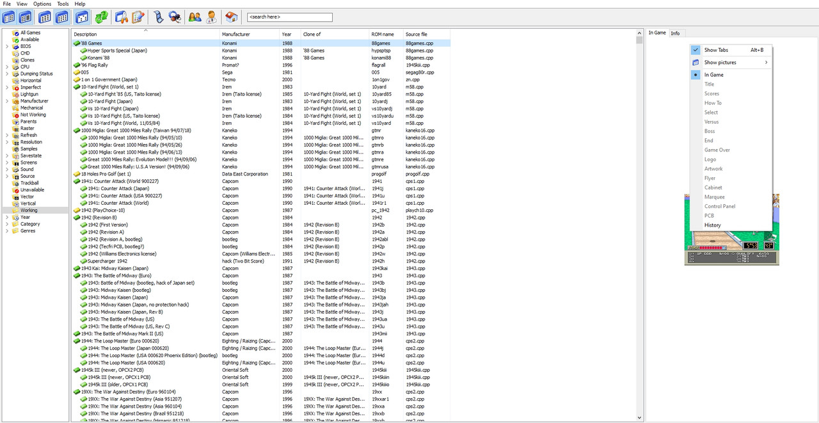Image resolution: width=819 pixels, height=423 pixels.
Task: Sort by the Source file column header
Action: coord(427,34)
